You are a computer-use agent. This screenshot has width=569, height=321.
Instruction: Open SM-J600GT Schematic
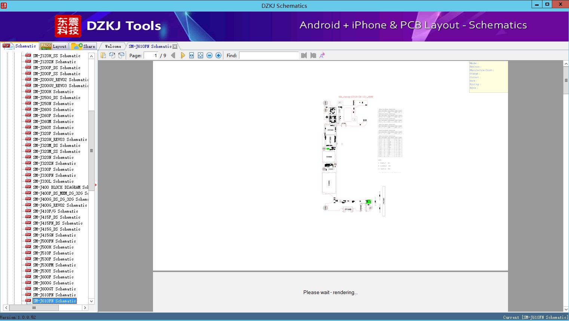coord(54,289)
